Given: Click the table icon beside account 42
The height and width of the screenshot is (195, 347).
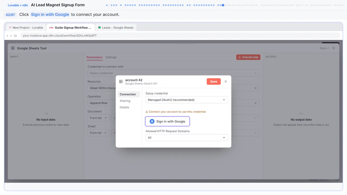Looking at the screenshot, I should pyautogui.click(x=121, y=82).
